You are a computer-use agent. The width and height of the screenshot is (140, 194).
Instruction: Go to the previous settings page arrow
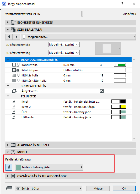[9, 37]
